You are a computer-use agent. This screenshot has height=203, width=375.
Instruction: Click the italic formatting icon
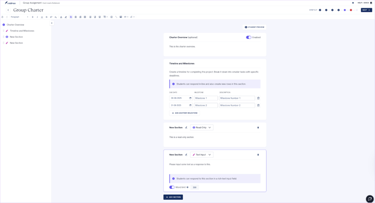point(37,17)
